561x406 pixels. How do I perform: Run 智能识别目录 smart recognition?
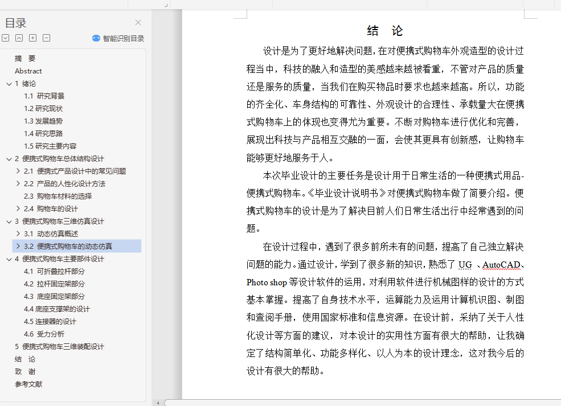tap(118, 38)
